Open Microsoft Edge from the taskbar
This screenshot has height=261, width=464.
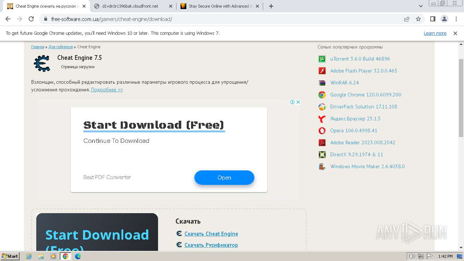tap(78, 256)
